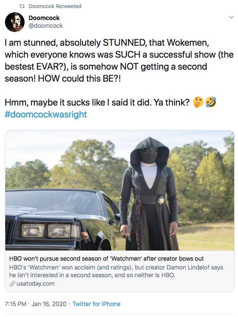Click the article description about Damon Lindelof
The height and width of the screenshot is (317, 238).
pos(116,271)
